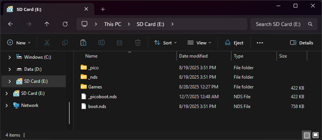
Task: Click the Refresh button
Action: [x=65, y=24]
